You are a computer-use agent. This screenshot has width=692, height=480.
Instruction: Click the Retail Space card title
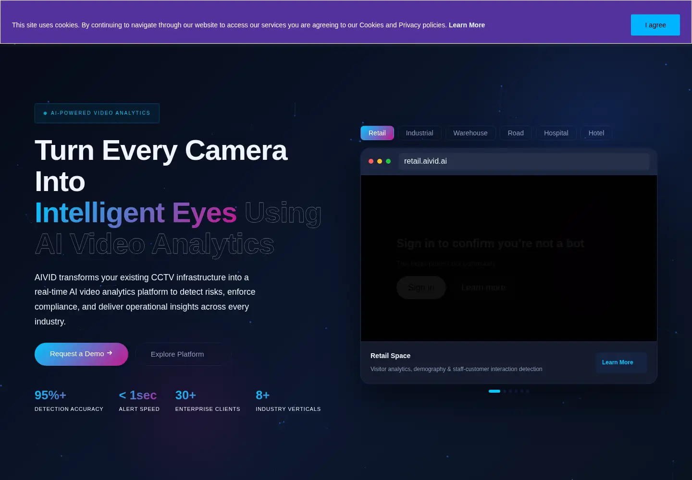click(390, 356)
